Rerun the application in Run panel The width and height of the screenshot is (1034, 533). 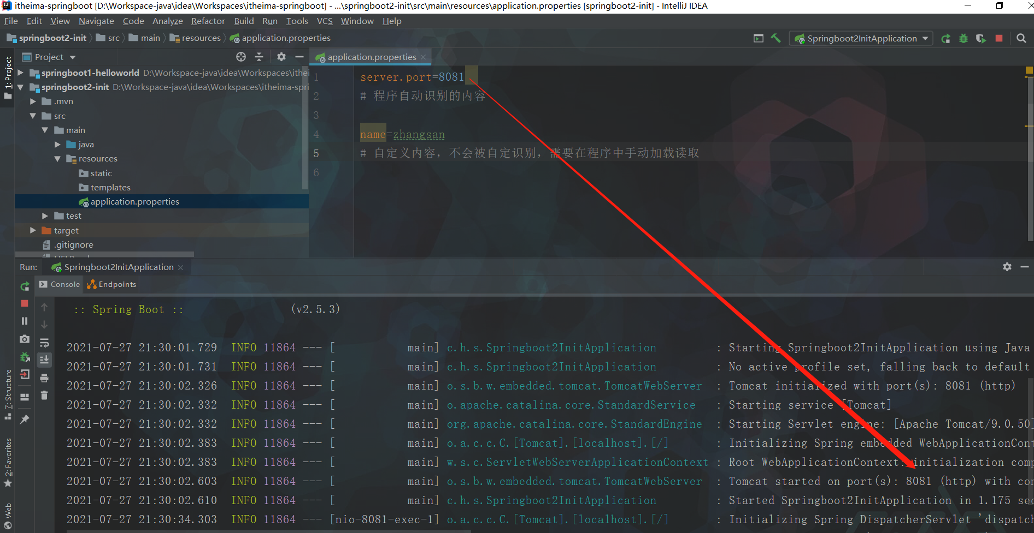coord(25,286)
